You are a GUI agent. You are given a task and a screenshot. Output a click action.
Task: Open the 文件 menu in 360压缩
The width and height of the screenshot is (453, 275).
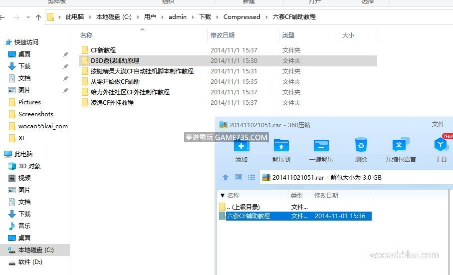pos(438,124)
